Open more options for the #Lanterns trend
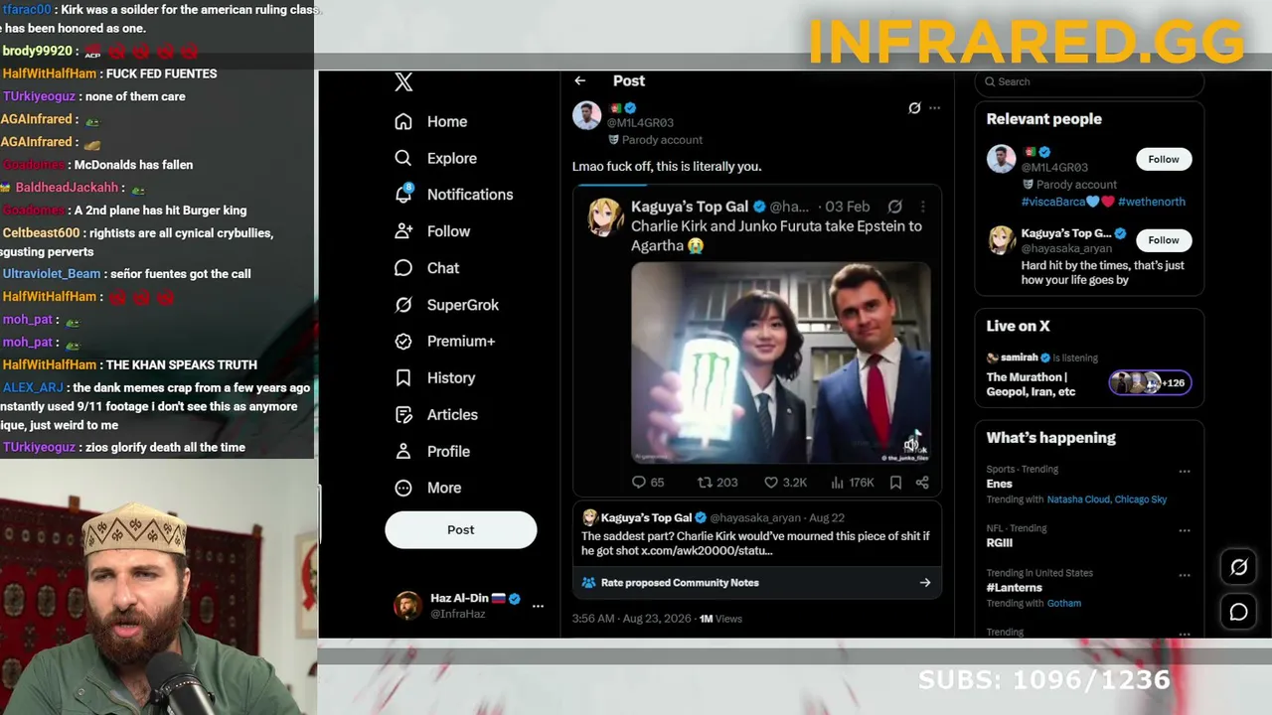 [1184, 574]
